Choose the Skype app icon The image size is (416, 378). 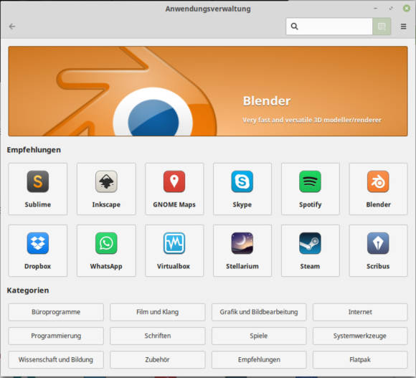(242, 181)
